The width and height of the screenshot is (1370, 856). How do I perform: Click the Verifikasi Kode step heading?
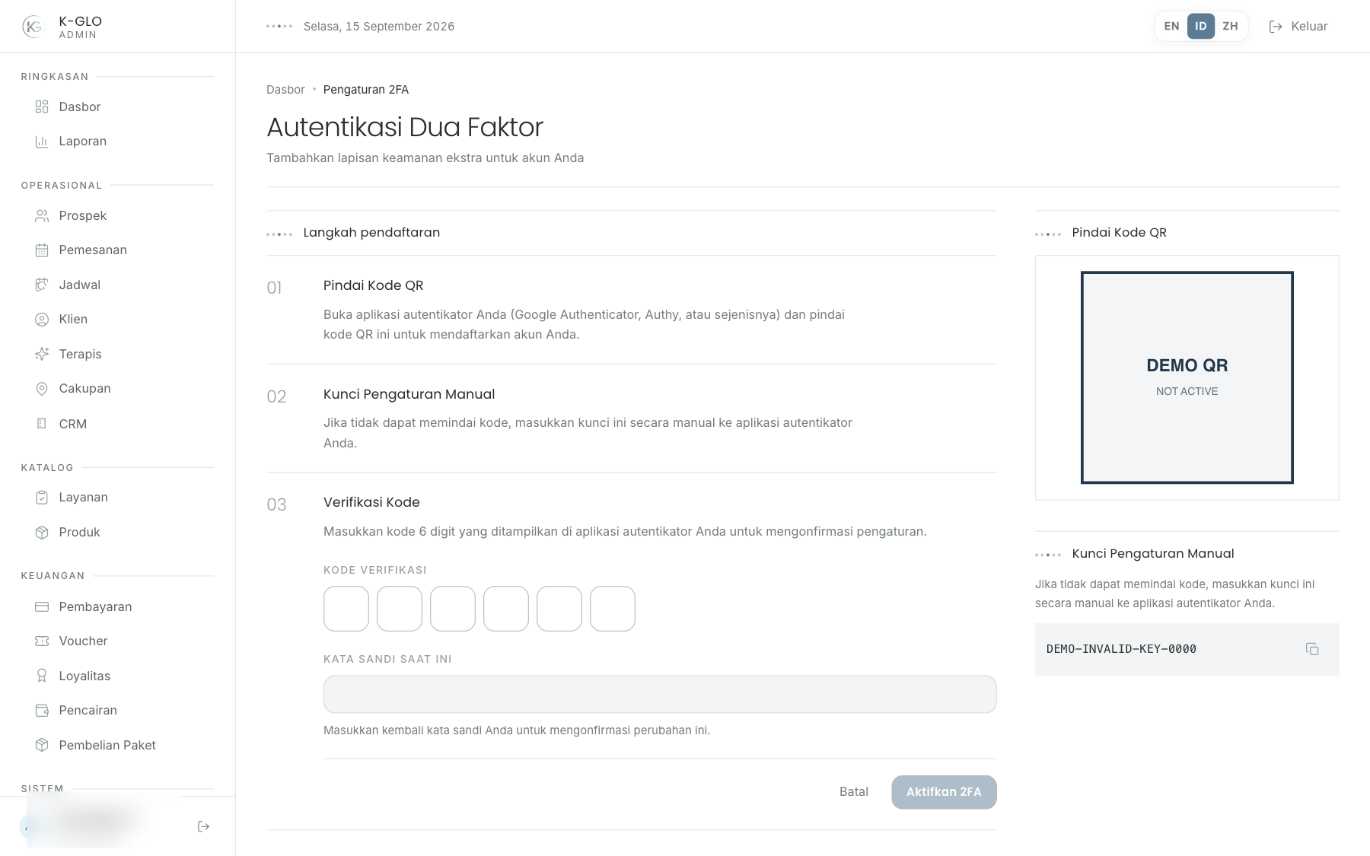[x=371, y=502]
